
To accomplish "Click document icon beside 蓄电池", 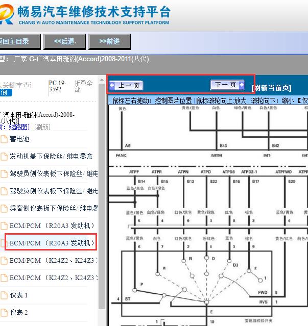I will [4, 139].
